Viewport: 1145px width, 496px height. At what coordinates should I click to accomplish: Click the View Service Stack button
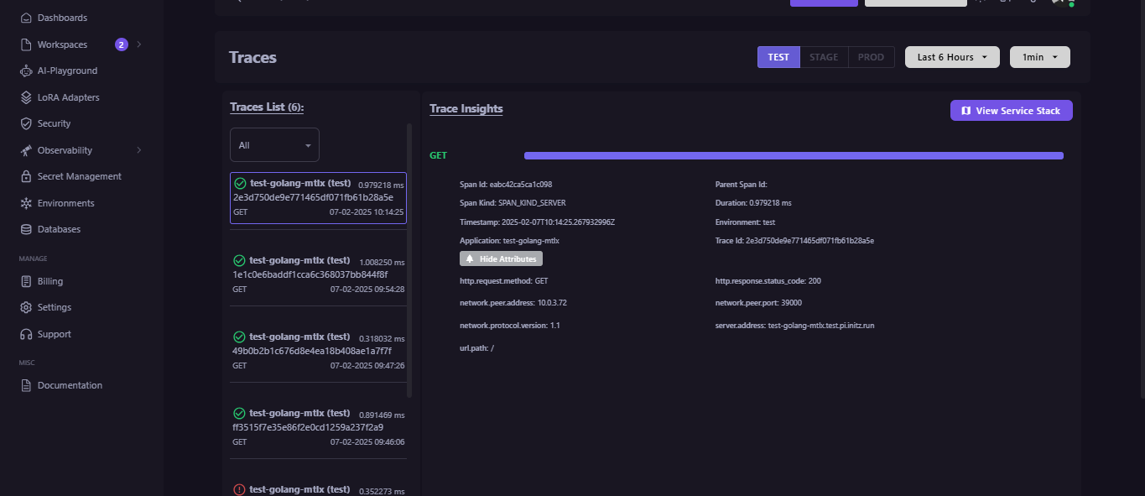pos(1012,111)
